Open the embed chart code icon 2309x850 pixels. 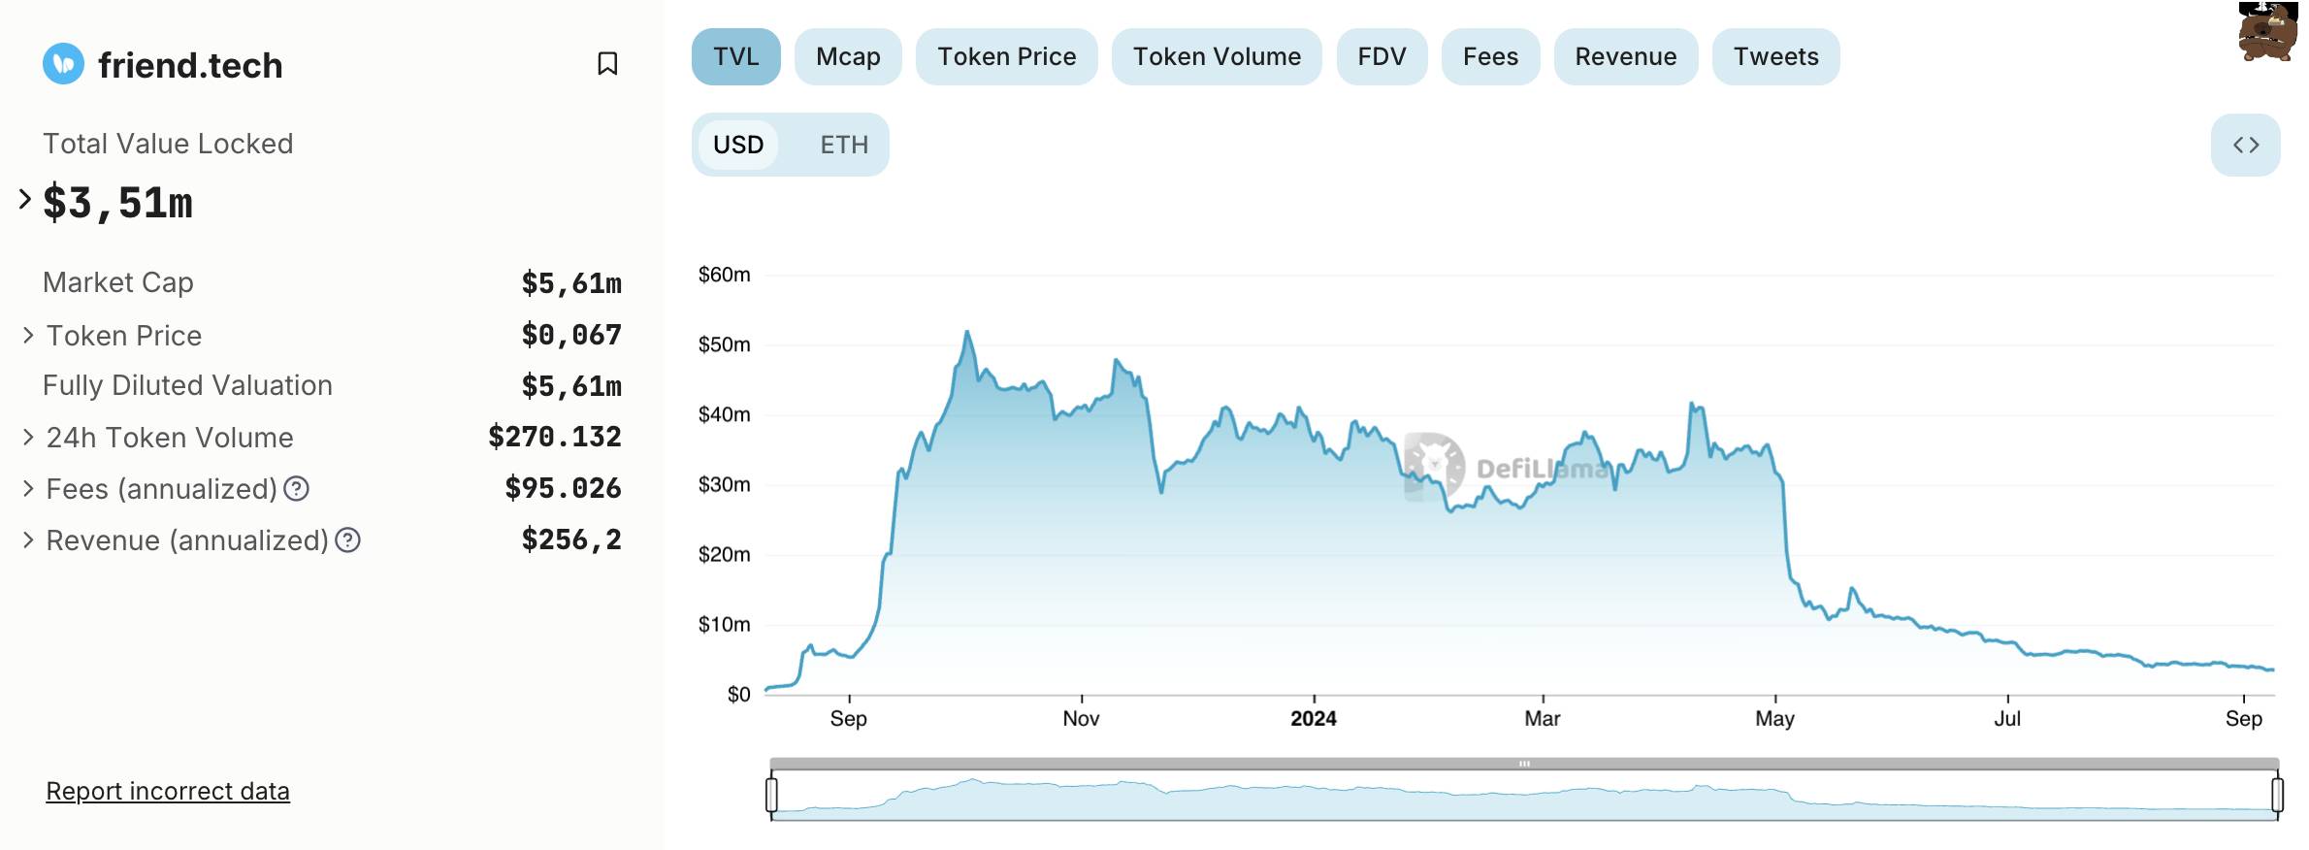[x=2245, y=145]
